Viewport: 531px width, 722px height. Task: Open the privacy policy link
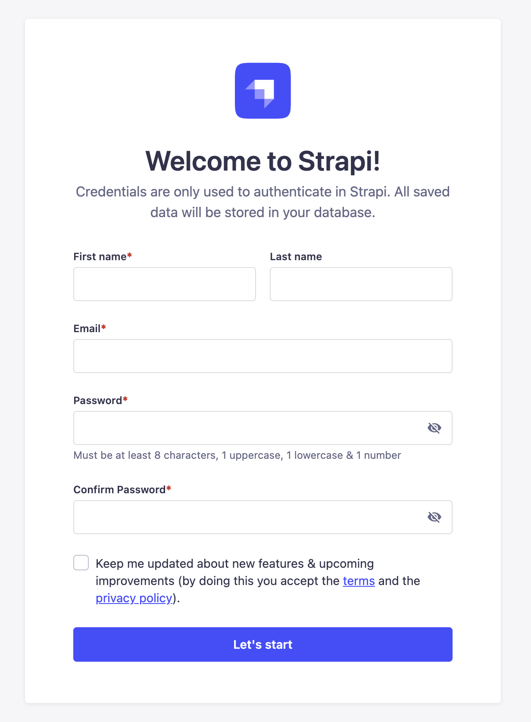(x=134, y=598)
